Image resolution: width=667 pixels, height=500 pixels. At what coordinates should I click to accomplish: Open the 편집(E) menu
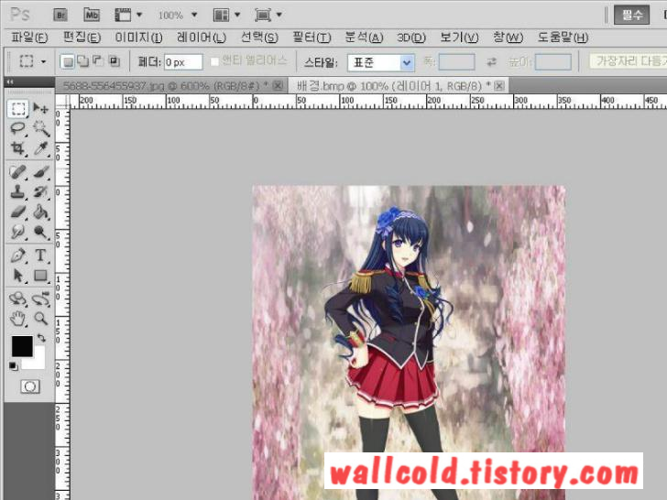click(x=82, y=38)
